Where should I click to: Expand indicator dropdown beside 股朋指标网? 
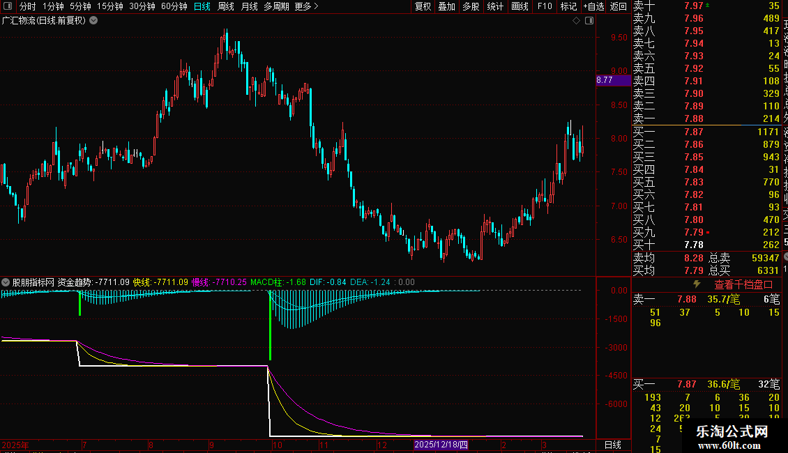coord(6,282)
